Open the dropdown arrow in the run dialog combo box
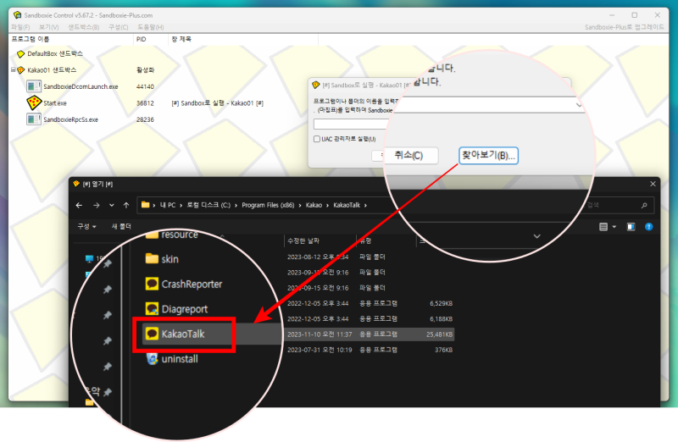Viewport: 678px width, 442px height. point(579,105)
